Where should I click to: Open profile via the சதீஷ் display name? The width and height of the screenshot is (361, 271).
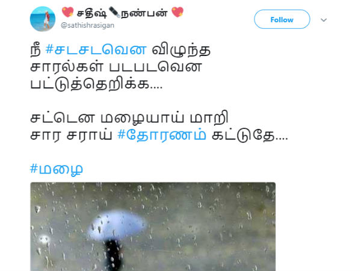pyautogui.click(x=91, y=13)
